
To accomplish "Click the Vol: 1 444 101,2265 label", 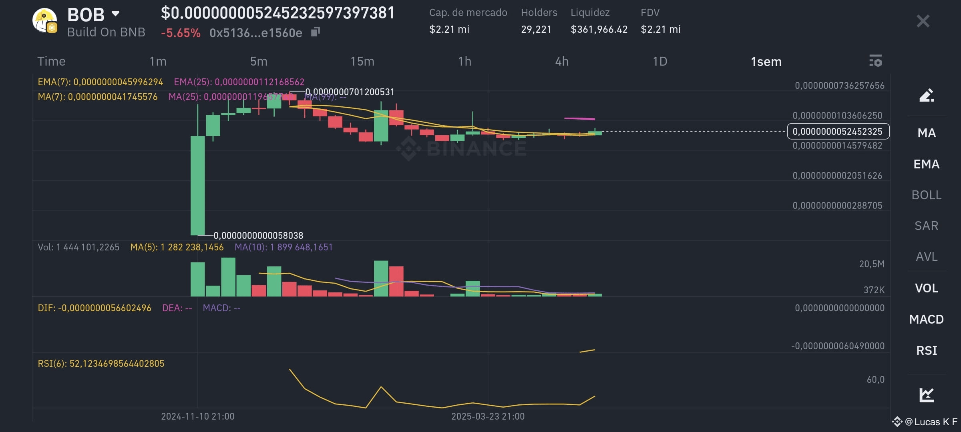I will (78, 247).
